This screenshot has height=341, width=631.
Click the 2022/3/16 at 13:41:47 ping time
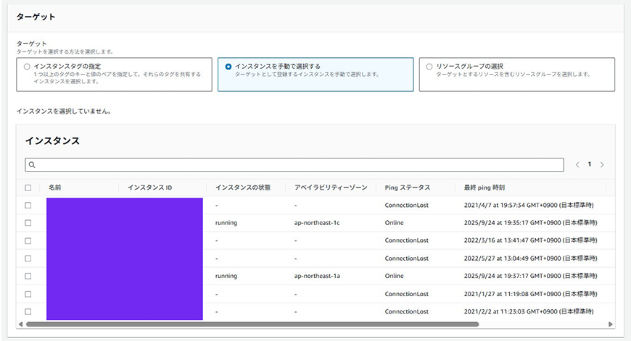pos(530,240)
